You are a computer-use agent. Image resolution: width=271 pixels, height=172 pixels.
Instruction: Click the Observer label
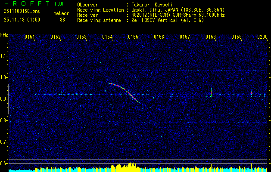pos(87,5)
